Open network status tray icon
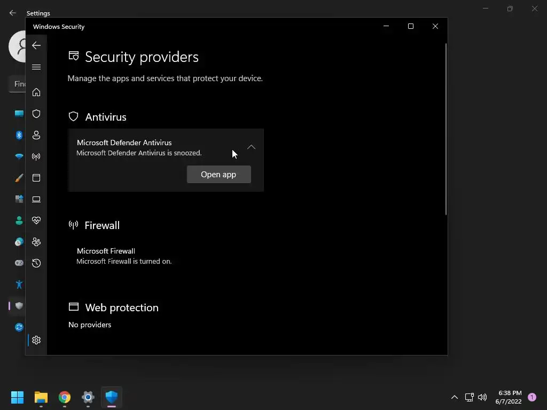Viewport: 547px width, 410px height. (x=469, y=397)
